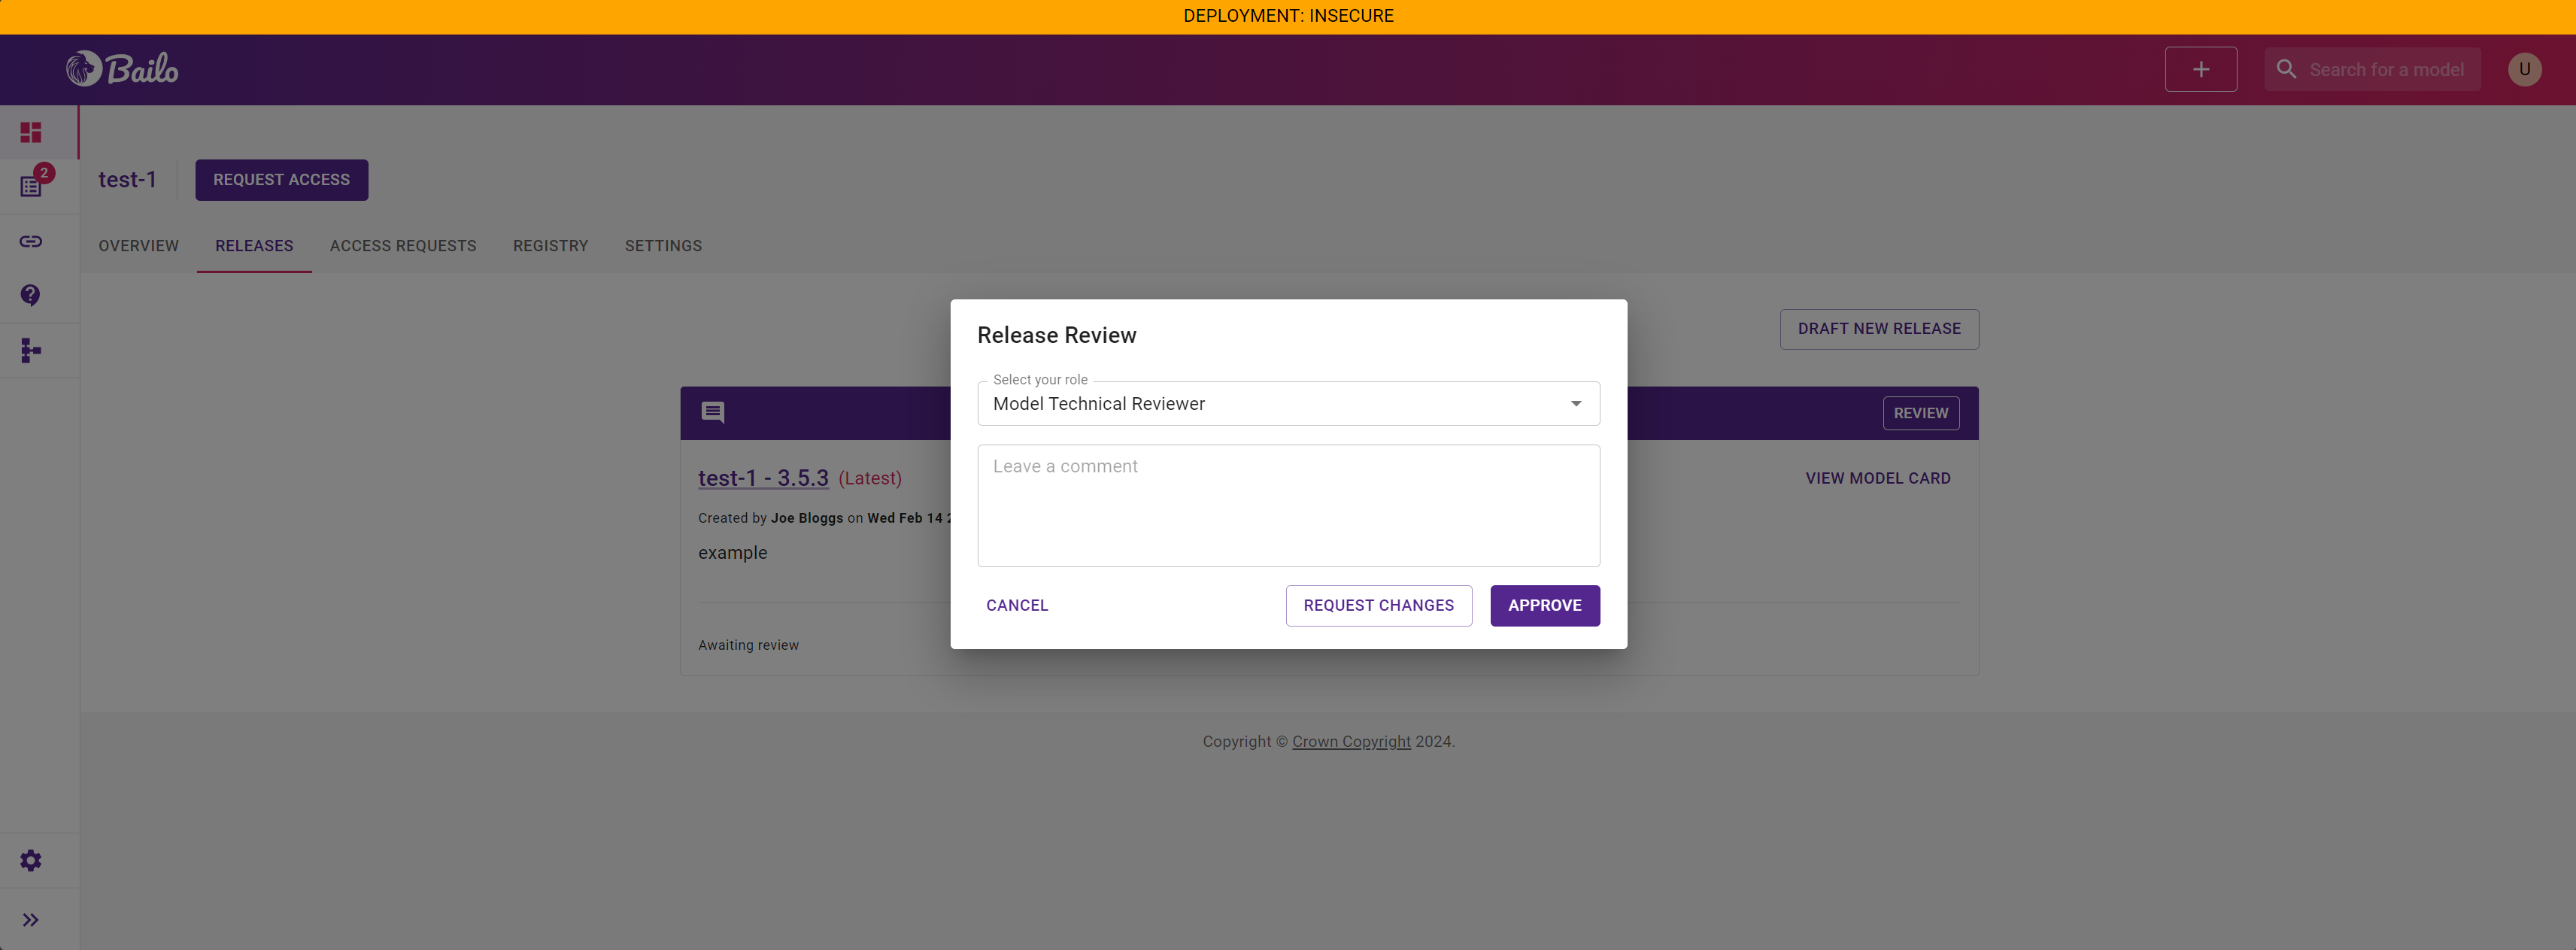This screenshot has width=2576, height=950.
Task: Go to the Registry tab
Action: (550, 246)
